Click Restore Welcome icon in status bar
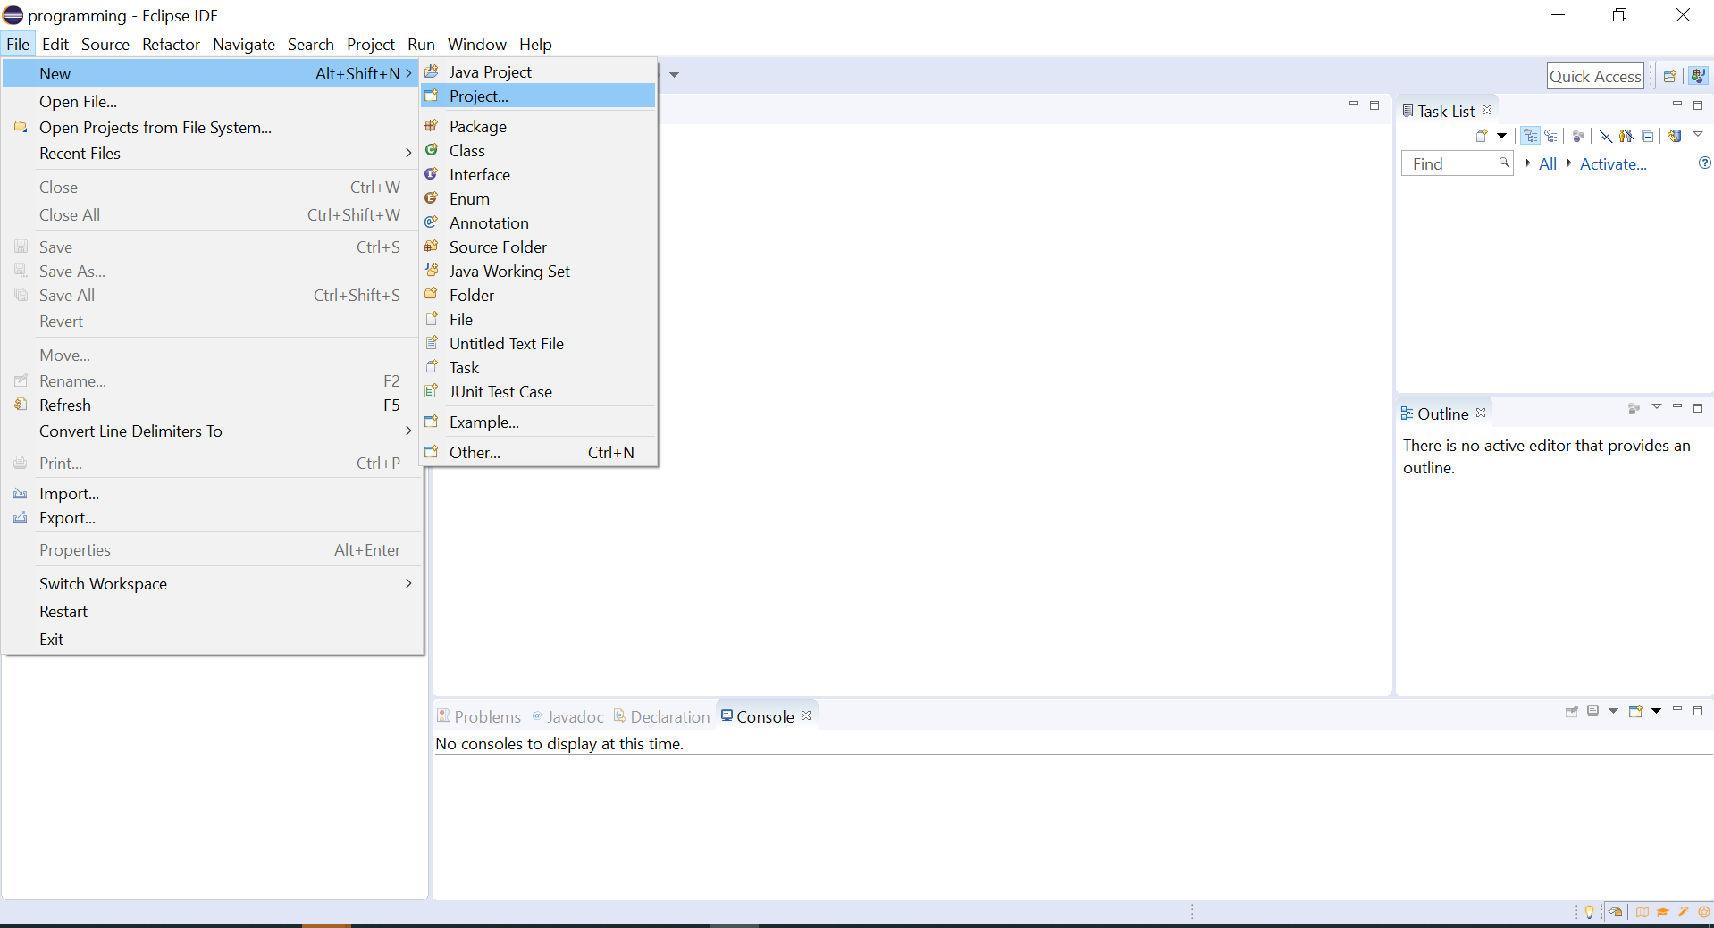 pos(1616,912)
